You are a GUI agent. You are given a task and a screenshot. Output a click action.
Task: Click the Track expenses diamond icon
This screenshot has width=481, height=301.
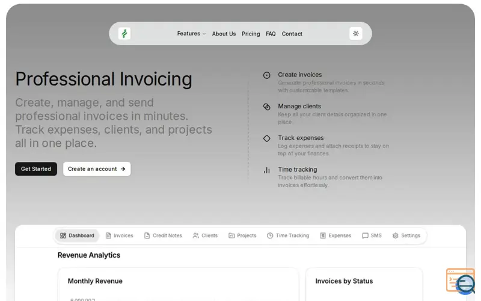[x=266, y=138]
